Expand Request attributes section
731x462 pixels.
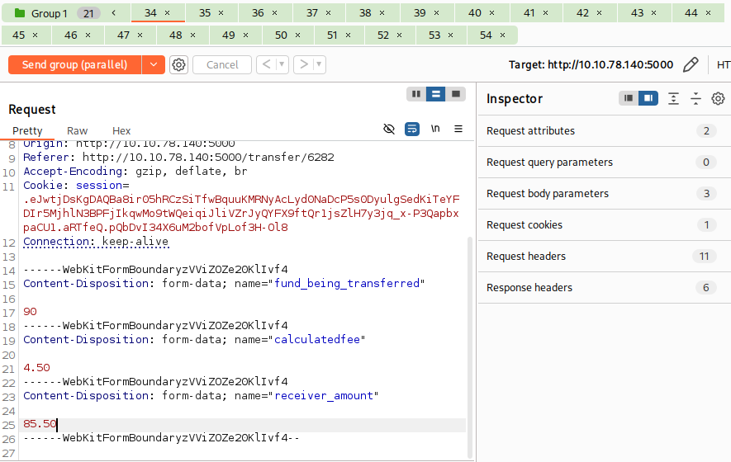point(604,131)
